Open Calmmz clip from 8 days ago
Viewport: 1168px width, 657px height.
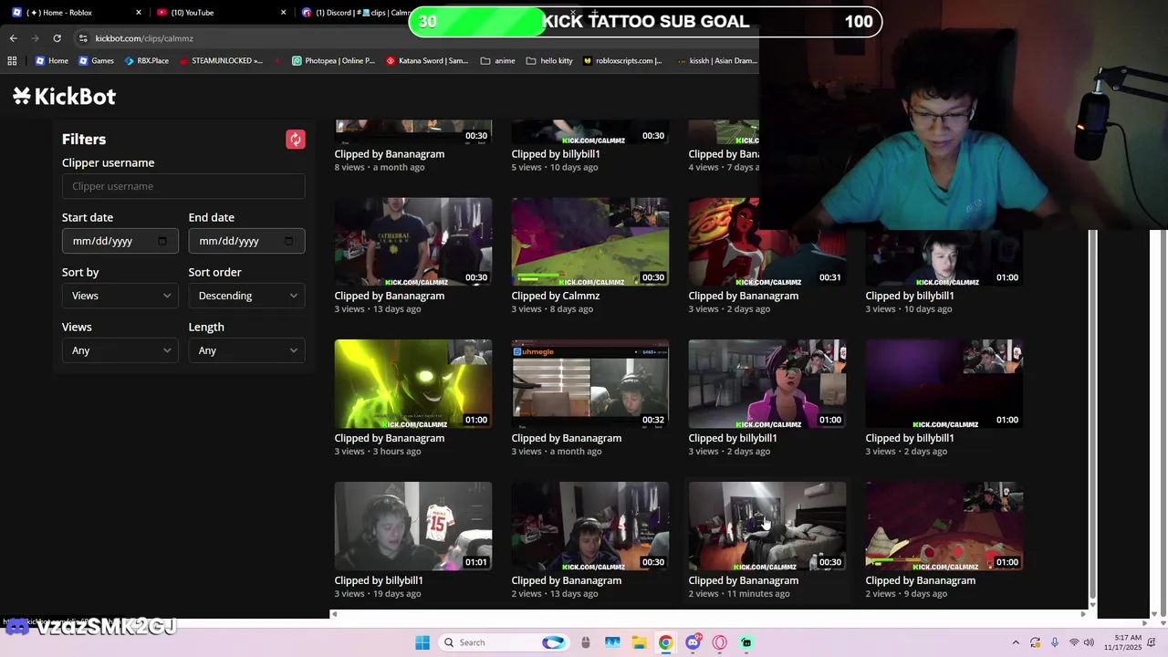click(x=590, y=242)
